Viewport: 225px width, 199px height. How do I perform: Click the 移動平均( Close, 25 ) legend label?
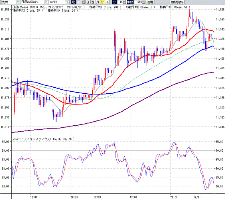pyautogui.click(x=63, y=10)
